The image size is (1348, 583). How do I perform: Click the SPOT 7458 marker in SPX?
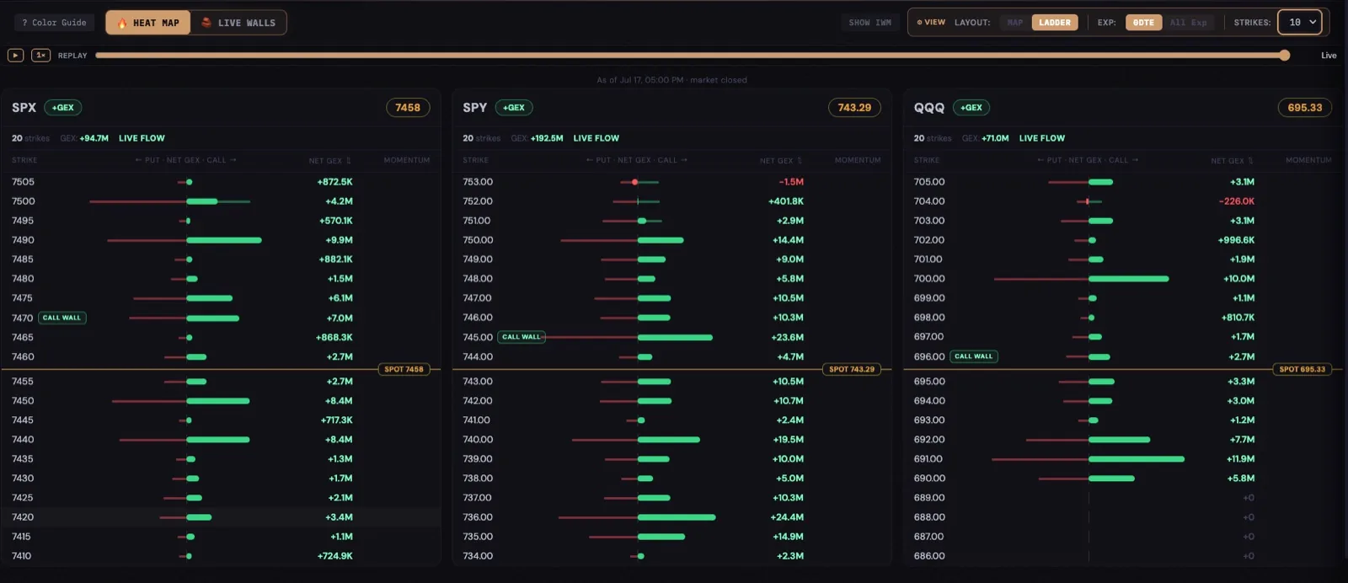click(x=404, y=369)
